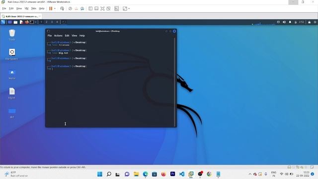
Task: Open the VMware File menu
Action: [x=4, y=8]
